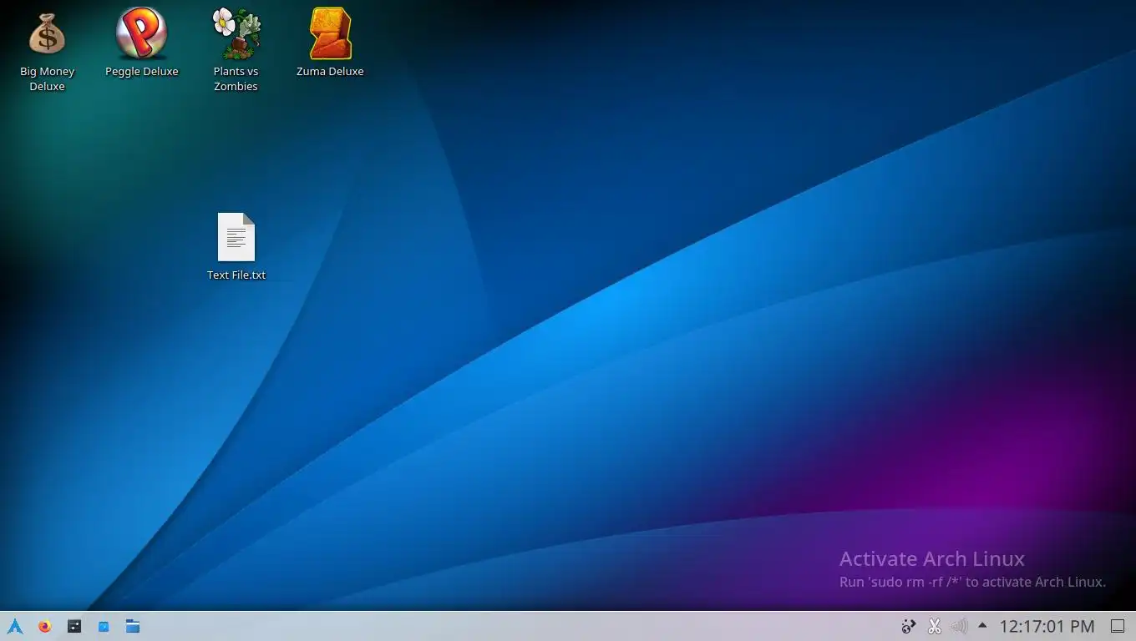Click the 'Plants vs Zombies' icon label
This screenshot has width=1136, height=641.
236,79
